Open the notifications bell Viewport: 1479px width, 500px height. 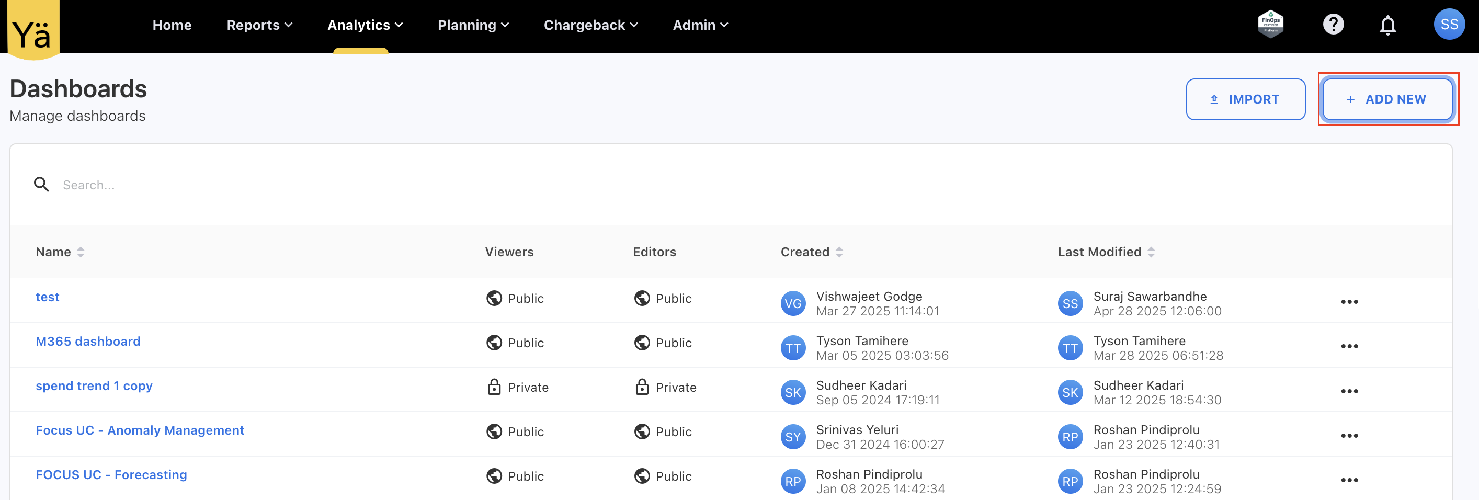point(1387,25)
